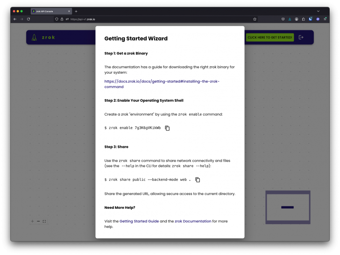Click the canvas minimap overview

pos(288,207)
